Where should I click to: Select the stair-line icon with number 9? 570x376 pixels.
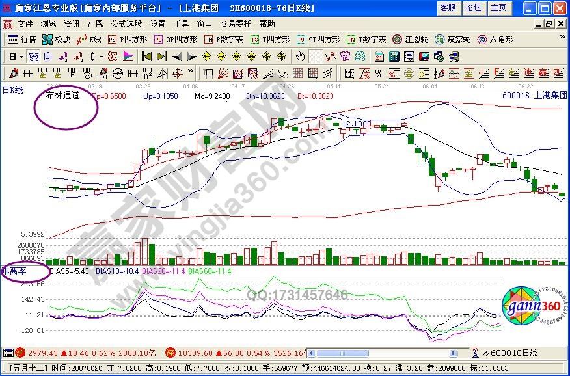click(78, 57)
